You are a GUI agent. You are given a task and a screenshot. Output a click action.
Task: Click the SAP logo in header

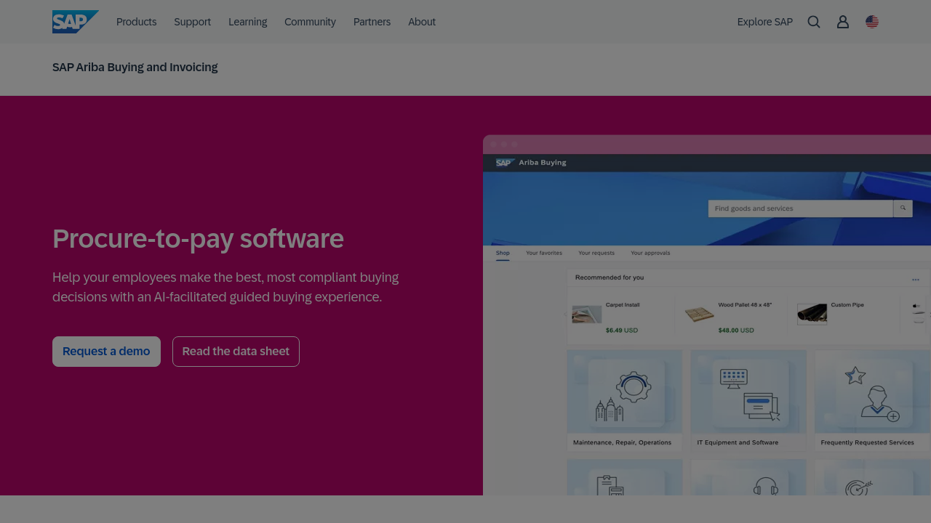coord(75,22)
